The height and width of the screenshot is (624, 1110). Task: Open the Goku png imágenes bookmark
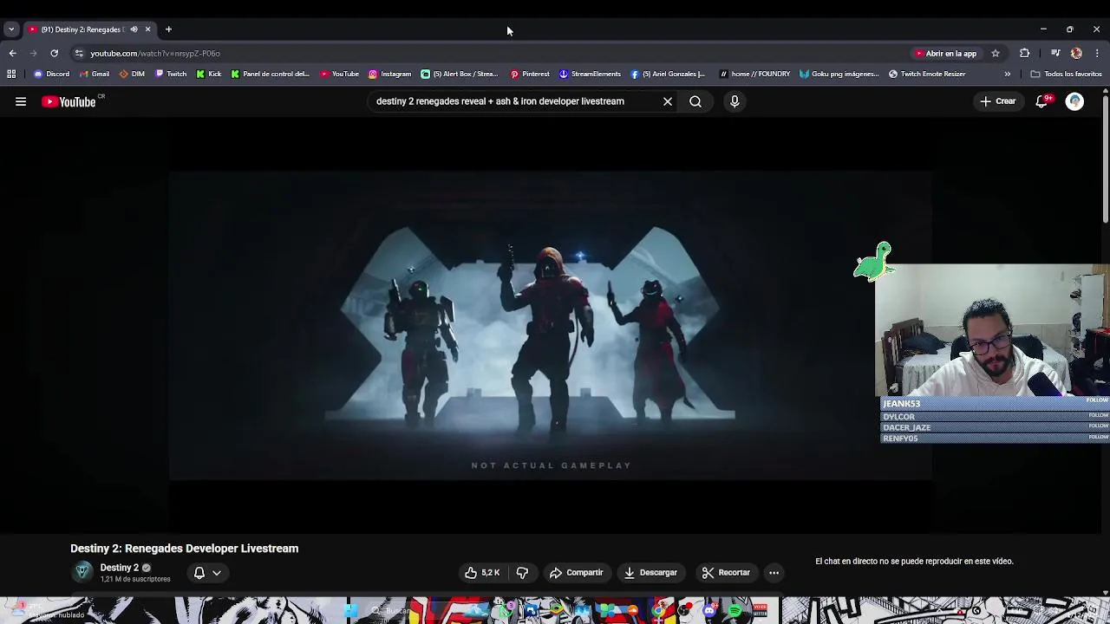click(x=839, y=74)
